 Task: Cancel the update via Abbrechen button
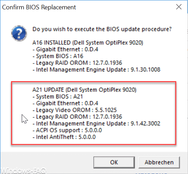pos(159,162)
